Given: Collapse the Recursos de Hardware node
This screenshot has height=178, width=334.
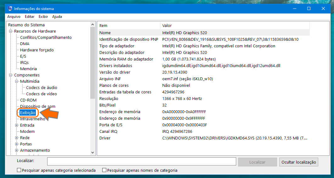Looking at the screenshot, I should [10, 31].
